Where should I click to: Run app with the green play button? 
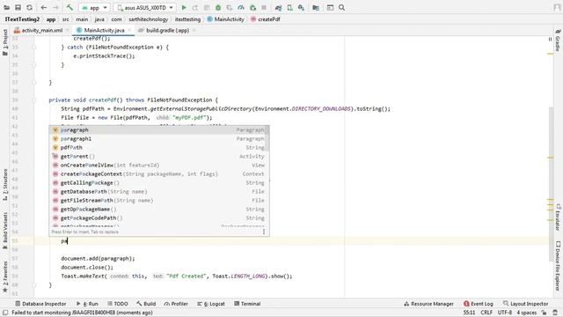[x=184, y=8]
